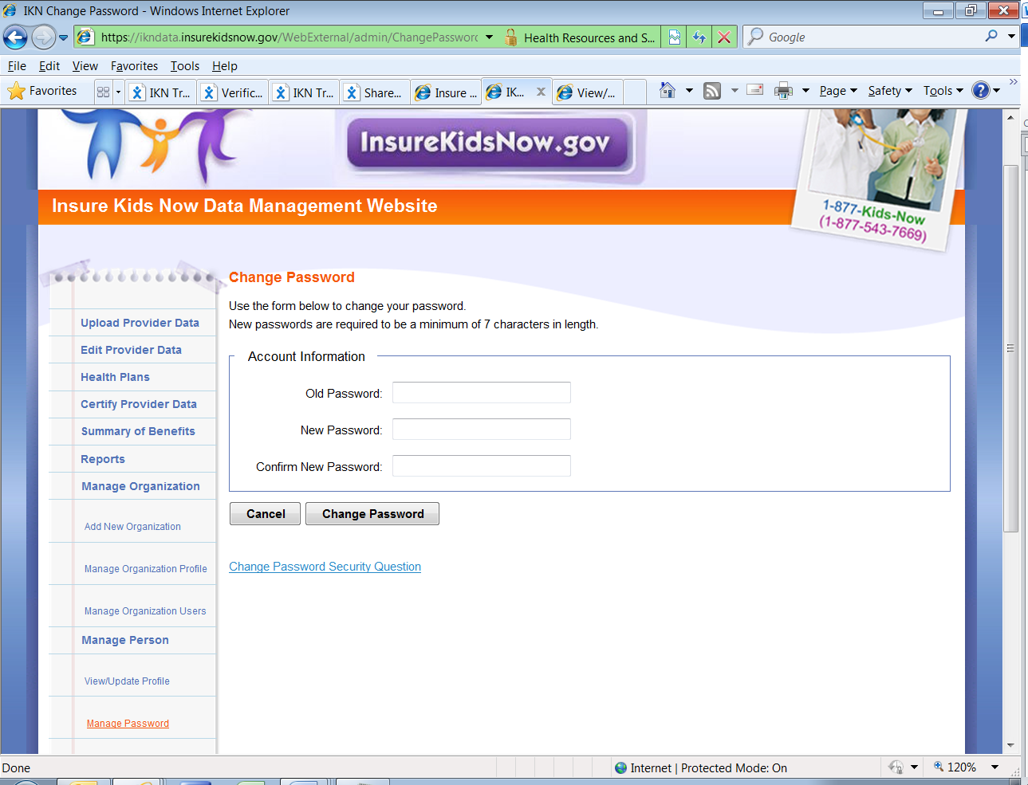The height and width of the screenshot is (785, 1028).
Task: Click the RSS Feeds icon
Action: [712, 91]
